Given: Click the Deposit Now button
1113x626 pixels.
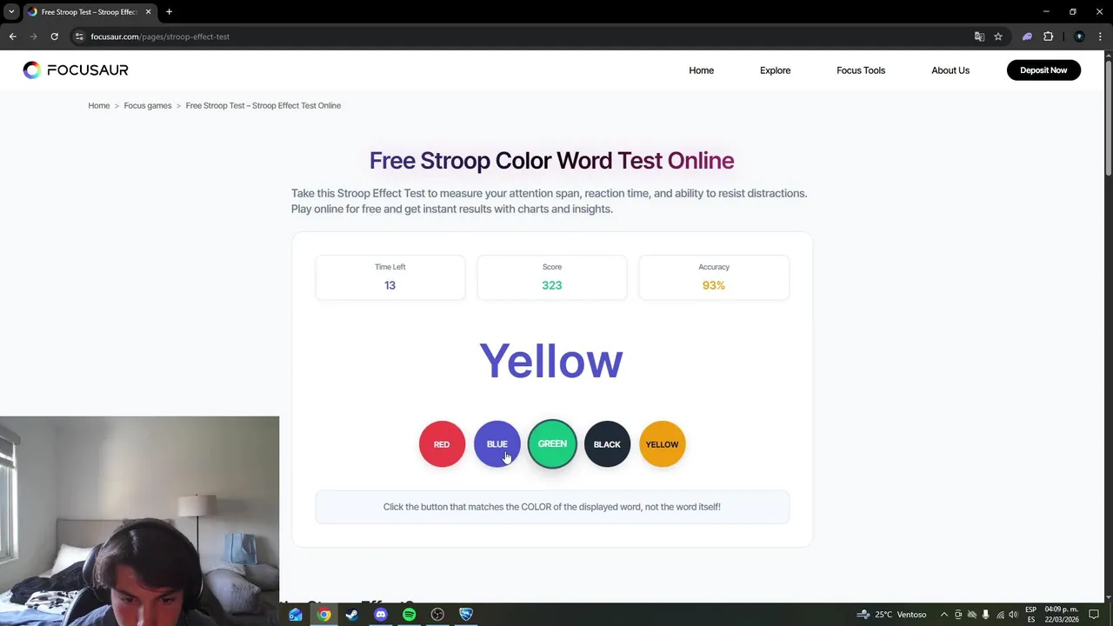Looking at the screenshot, I should (x=1043, y=70).
